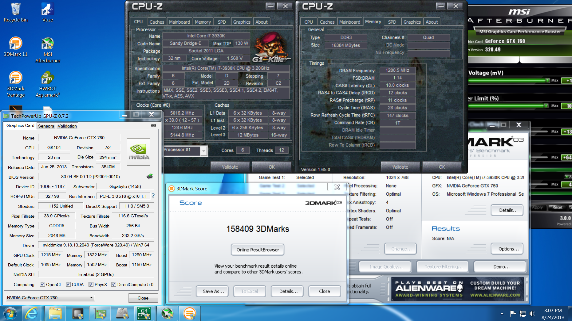This screenshot has width=572, height=321.
Task: Switch to Sensors tab in GPU-Z
Action: 46,126
